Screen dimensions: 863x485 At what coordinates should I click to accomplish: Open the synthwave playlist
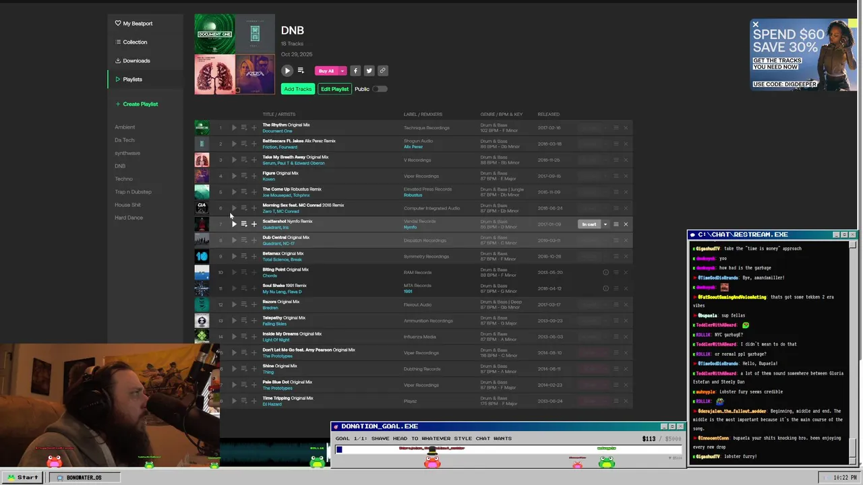[x=127, y=153]
